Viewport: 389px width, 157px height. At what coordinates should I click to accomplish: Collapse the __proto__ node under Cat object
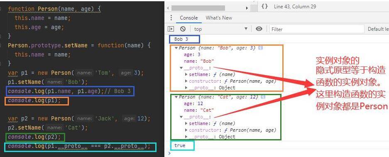coord(181,117)
